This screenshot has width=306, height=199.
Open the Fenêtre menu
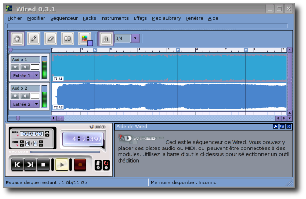click(194, 18)
